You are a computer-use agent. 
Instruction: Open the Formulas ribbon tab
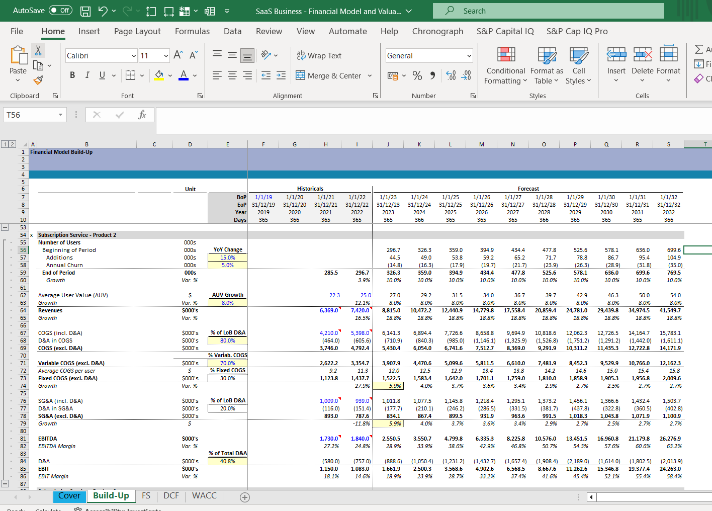[192, 31]
